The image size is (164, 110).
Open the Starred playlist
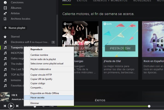15,36
